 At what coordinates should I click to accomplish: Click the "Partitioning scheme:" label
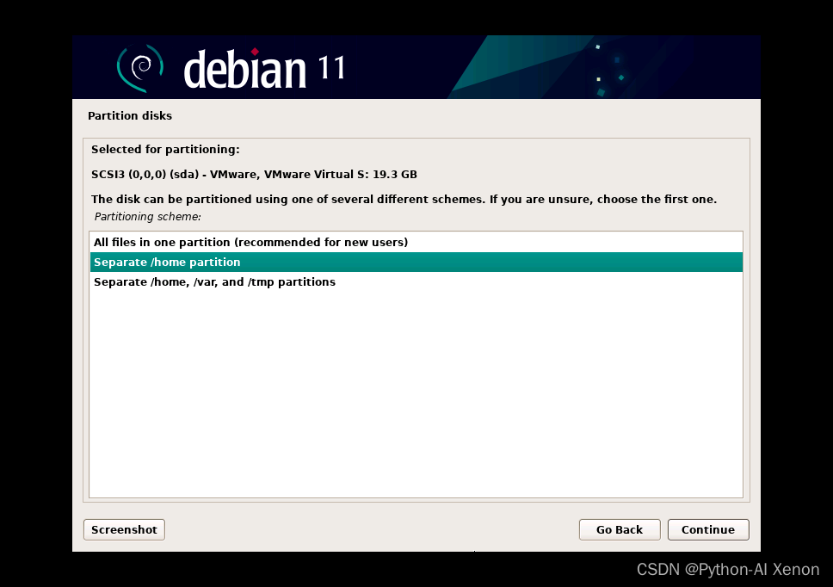[x=147, y=217]
